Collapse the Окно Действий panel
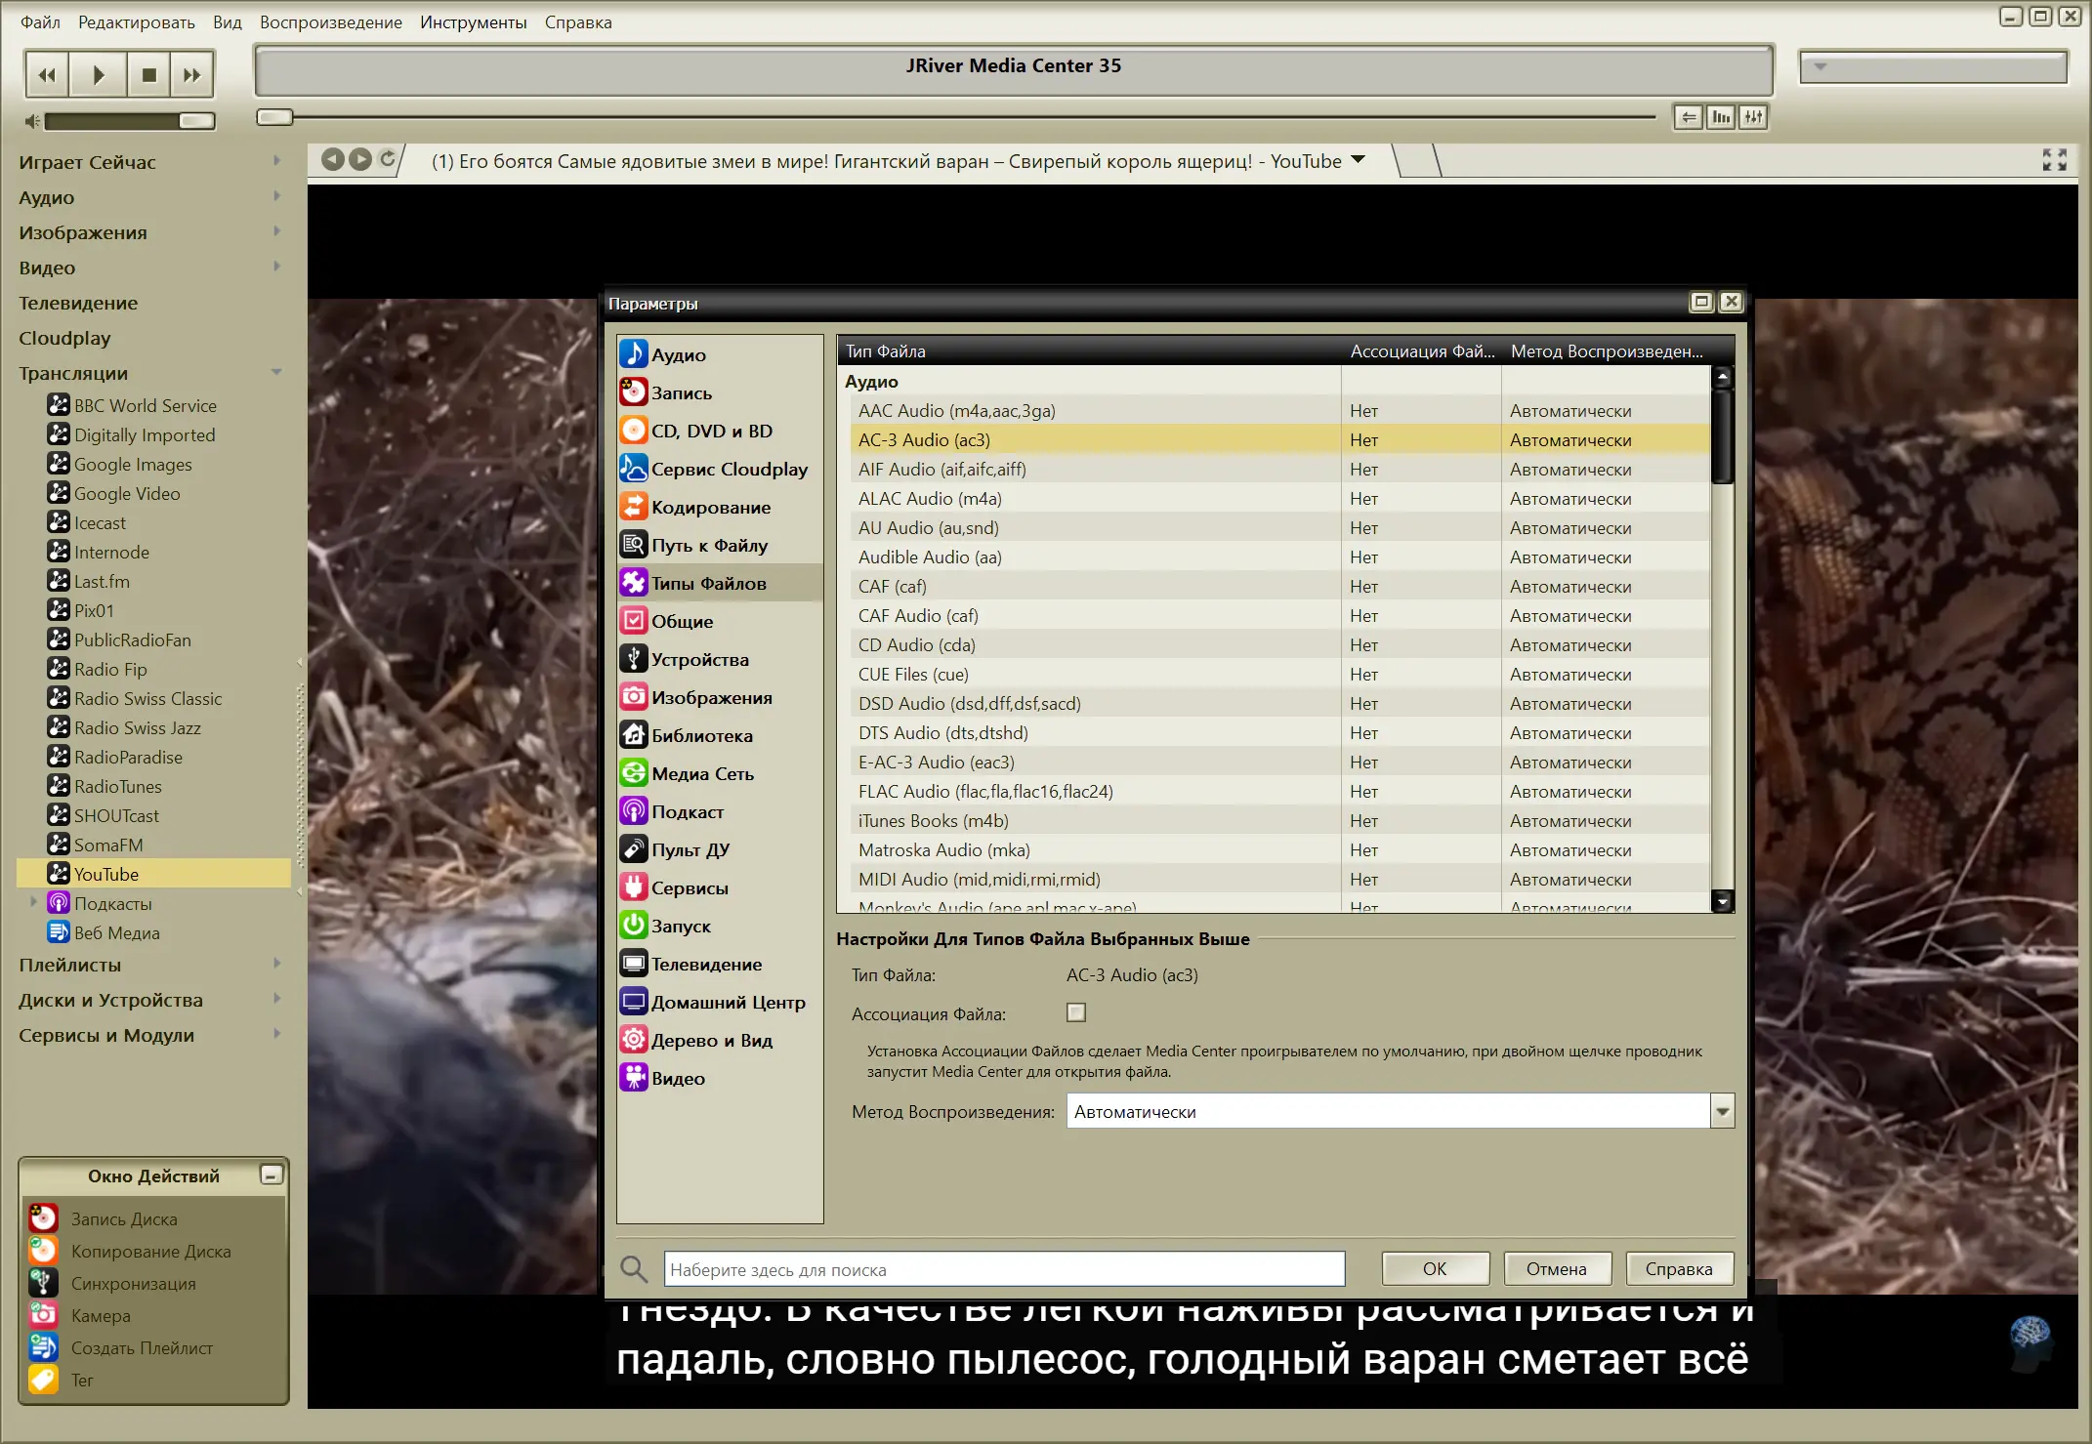The width and height of the screenshot is (2092, 1444). 271,1175
